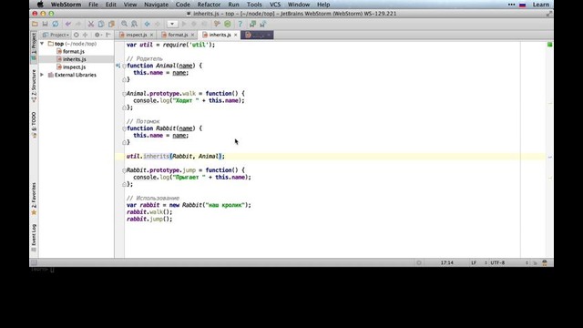Open the Refactor menu
Screen dimensions: 583x328
click(209, 5)
